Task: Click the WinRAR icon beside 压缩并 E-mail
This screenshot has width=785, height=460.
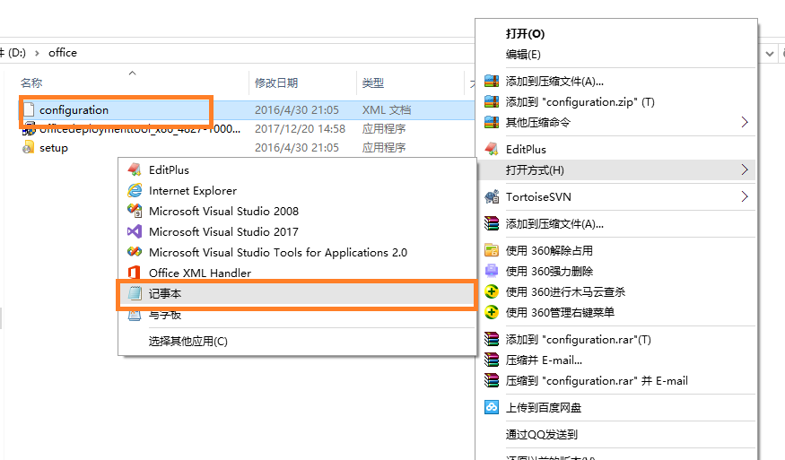Action: pos(492,360)
